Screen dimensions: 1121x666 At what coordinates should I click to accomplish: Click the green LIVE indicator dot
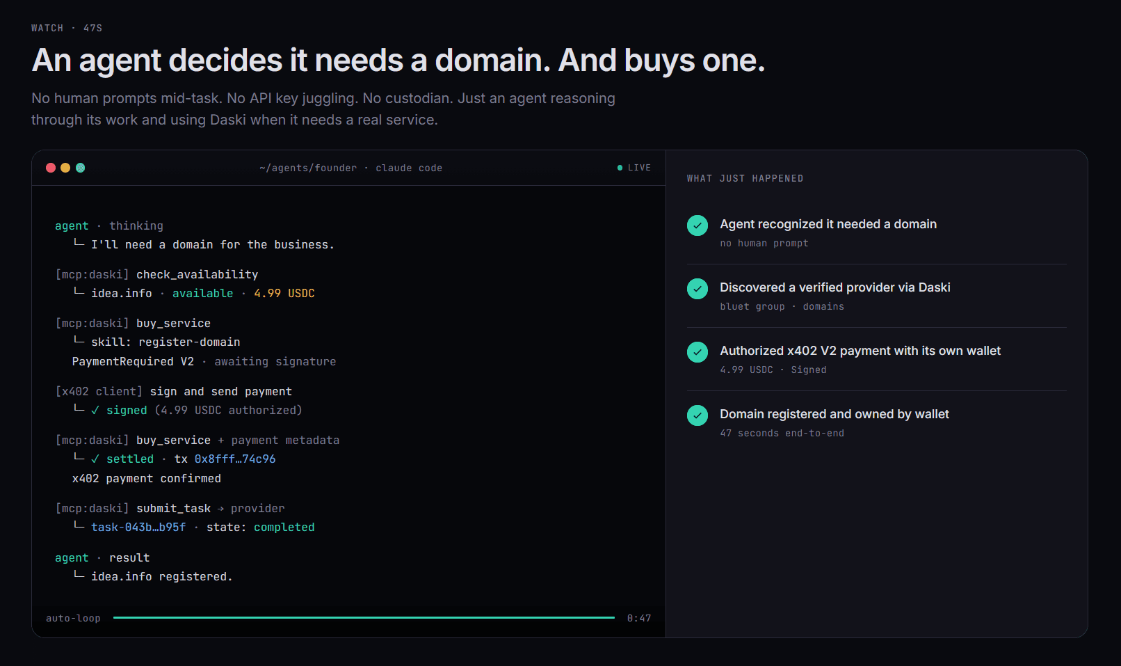pos(620,168)
